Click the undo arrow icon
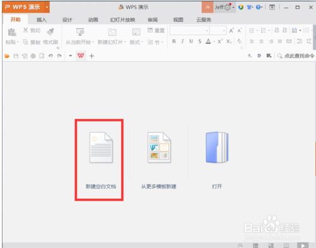This screenshot has width=316, height=248. (50, 56)
